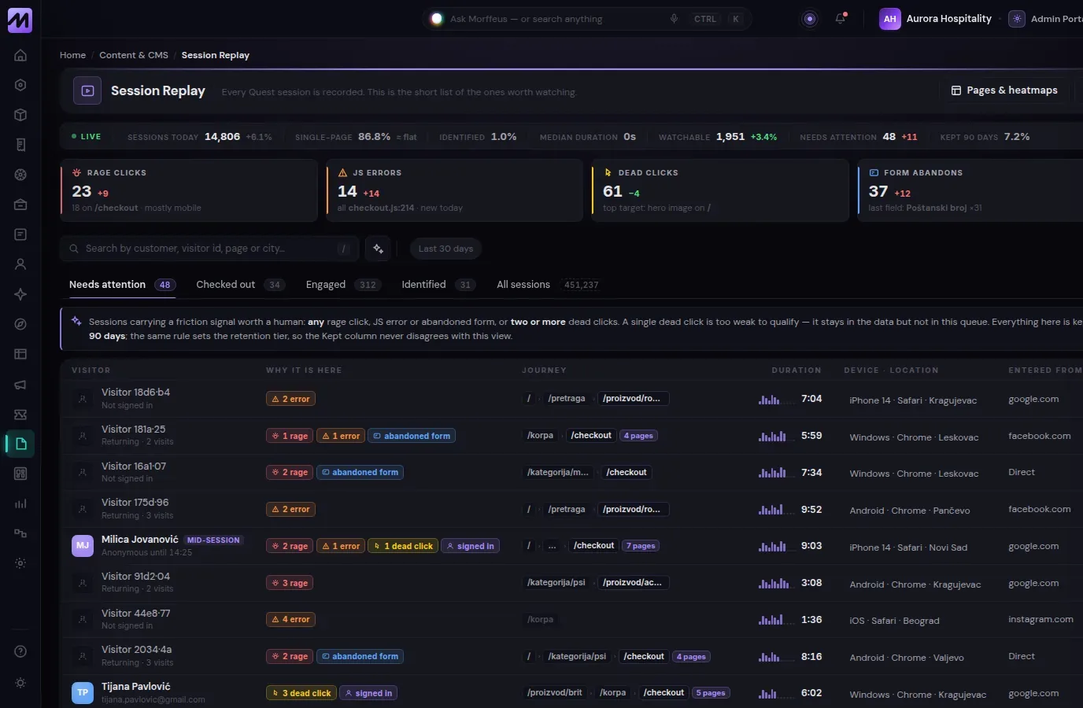Sort by the Duration column header
Screen dimensions: 1083x708
coord(797,371)
